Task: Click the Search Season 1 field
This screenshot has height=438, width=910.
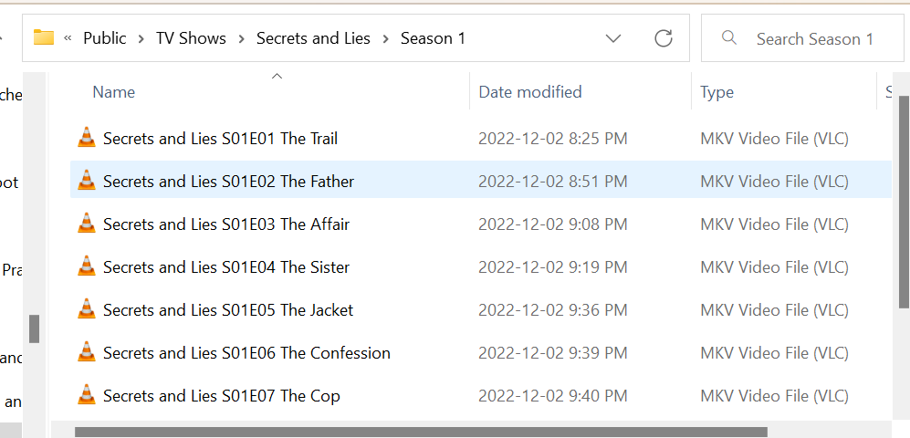Action: (814, 38)
